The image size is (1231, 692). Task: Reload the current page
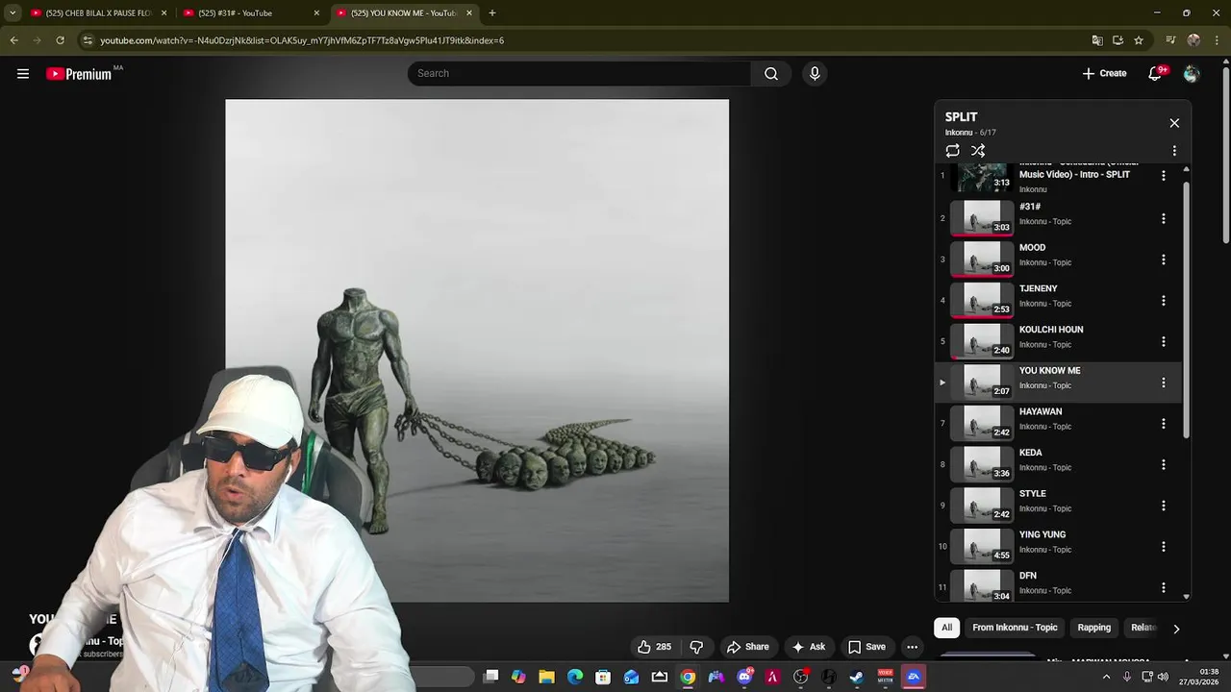pos(60,40)
